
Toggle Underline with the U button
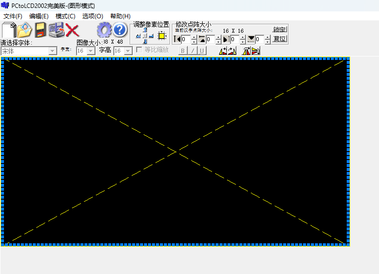(x=202, y=51)
